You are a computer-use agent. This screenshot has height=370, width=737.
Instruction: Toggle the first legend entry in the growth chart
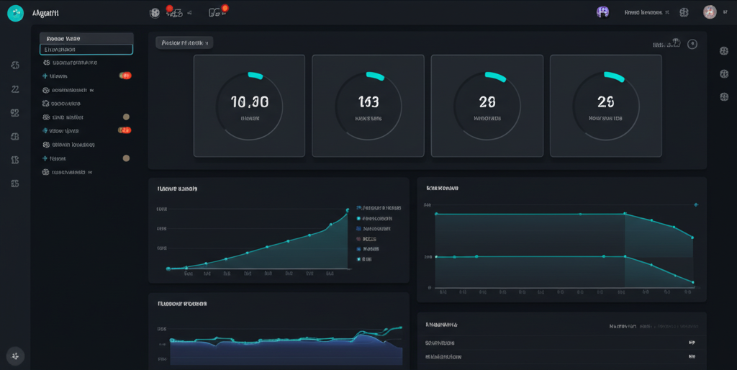(378, 207)
